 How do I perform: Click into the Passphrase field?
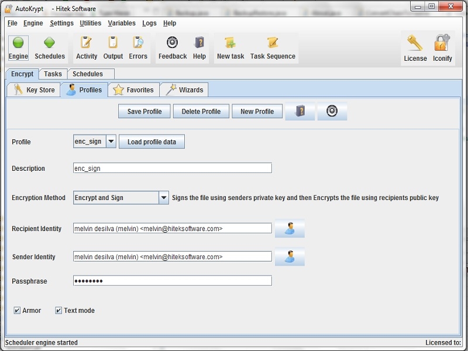173,281
